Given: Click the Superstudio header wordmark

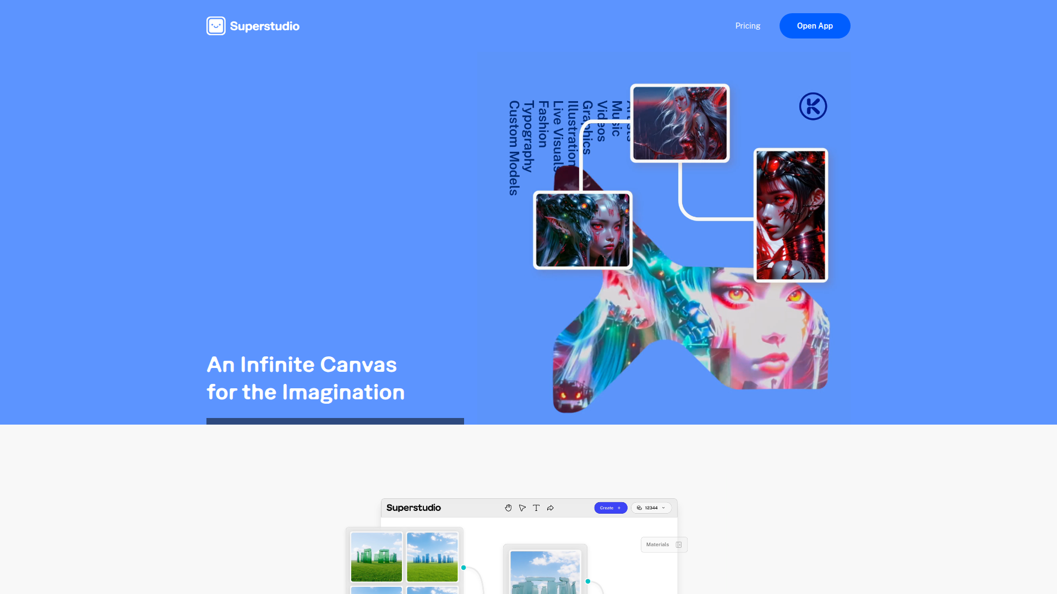Looking at the screenshot, I should 264,26.
